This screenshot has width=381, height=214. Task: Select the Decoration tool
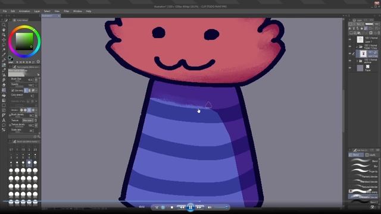click(x=4, y=80)
